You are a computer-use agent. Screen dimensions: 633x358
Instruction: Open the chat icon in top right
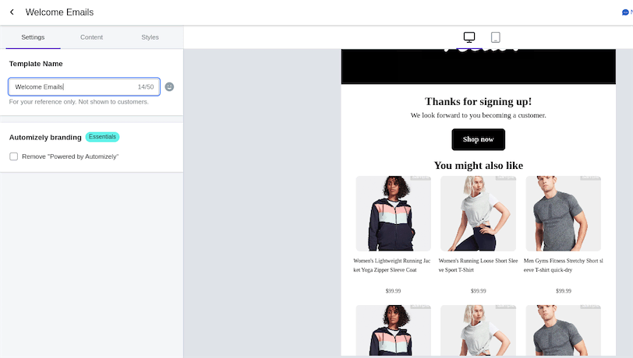(x=625, y=12)
